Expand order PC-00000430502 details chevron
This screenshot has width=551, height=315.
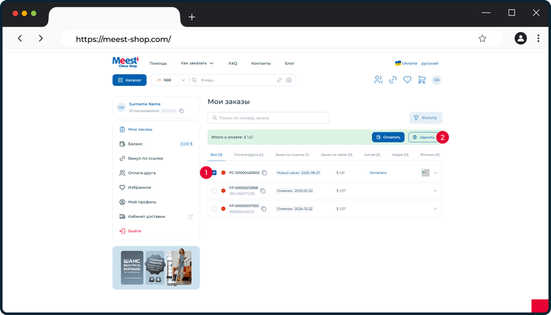click(x=435, y=173)
